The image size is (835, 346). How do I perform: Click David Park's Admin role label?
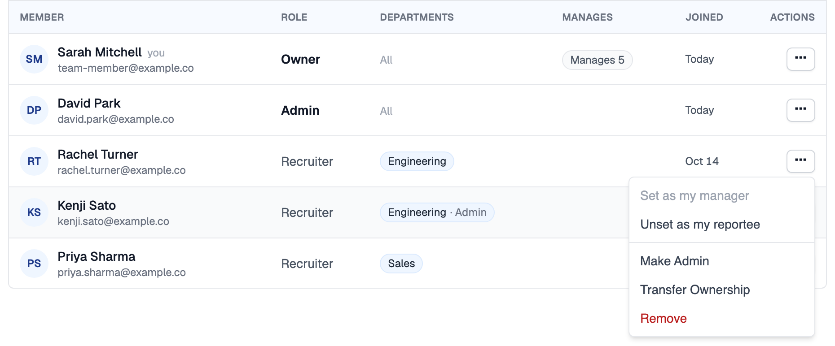(300, 111)
